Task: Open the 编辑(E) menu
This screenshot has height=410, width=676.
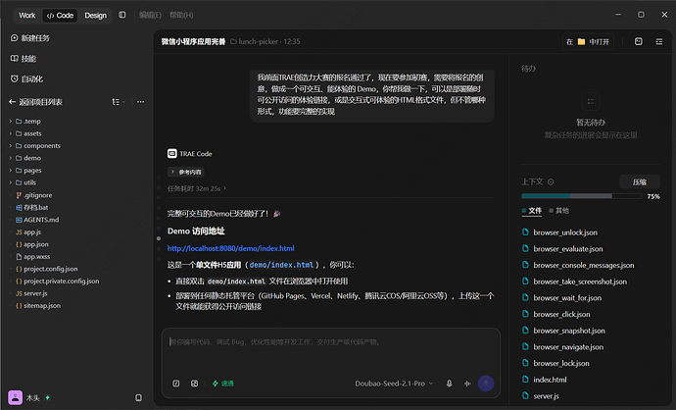Action: pyautogui.click(x=150, y=15)
